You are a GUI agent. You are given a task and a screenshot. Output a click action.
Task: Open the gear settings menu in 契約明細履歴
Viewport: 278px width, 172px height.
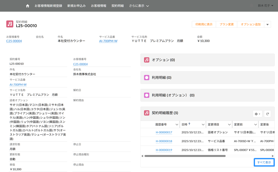point(257,114)
